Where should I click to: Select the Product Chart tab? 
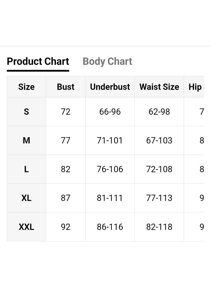(x=38, y=62)
